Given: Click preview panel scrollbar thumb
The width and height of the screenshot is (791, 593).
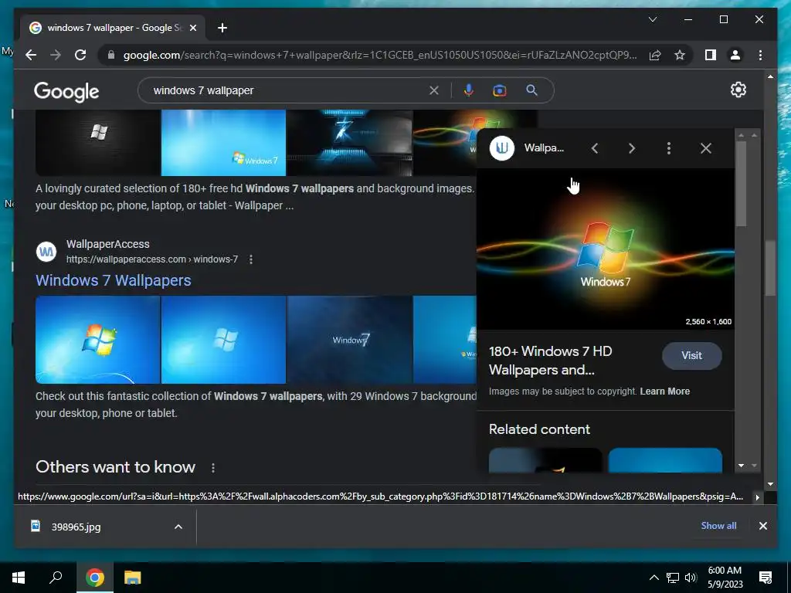Looking at the screenshot, I should tap(741, 184).
